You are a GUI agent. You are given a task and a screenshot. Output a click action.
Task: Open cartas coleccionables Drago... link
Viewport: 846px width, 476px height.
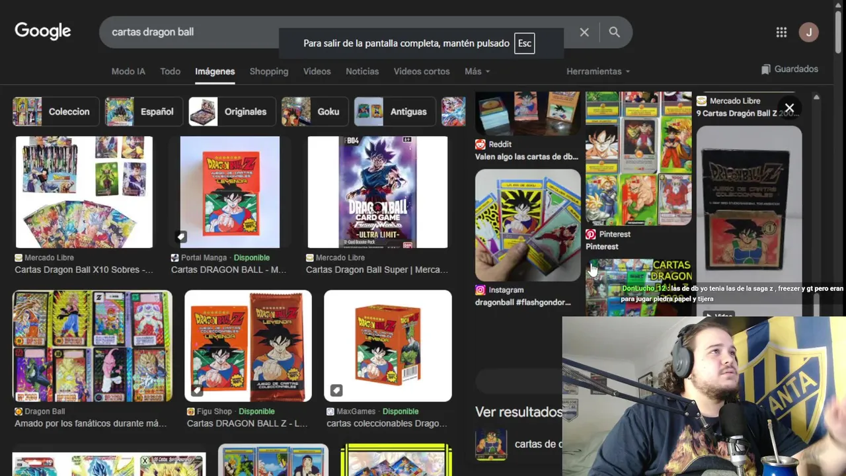pyautogui.click(x=387, y=423)
